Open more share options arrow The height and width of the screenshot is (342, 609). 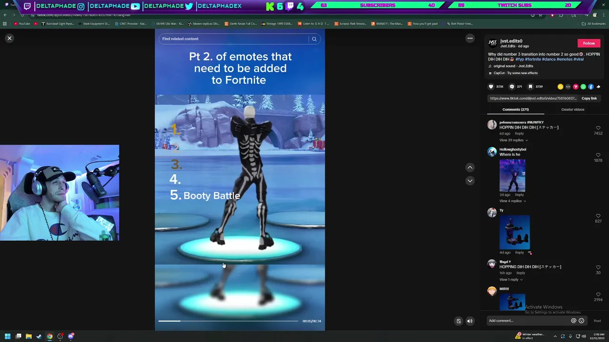click(598, 86)
